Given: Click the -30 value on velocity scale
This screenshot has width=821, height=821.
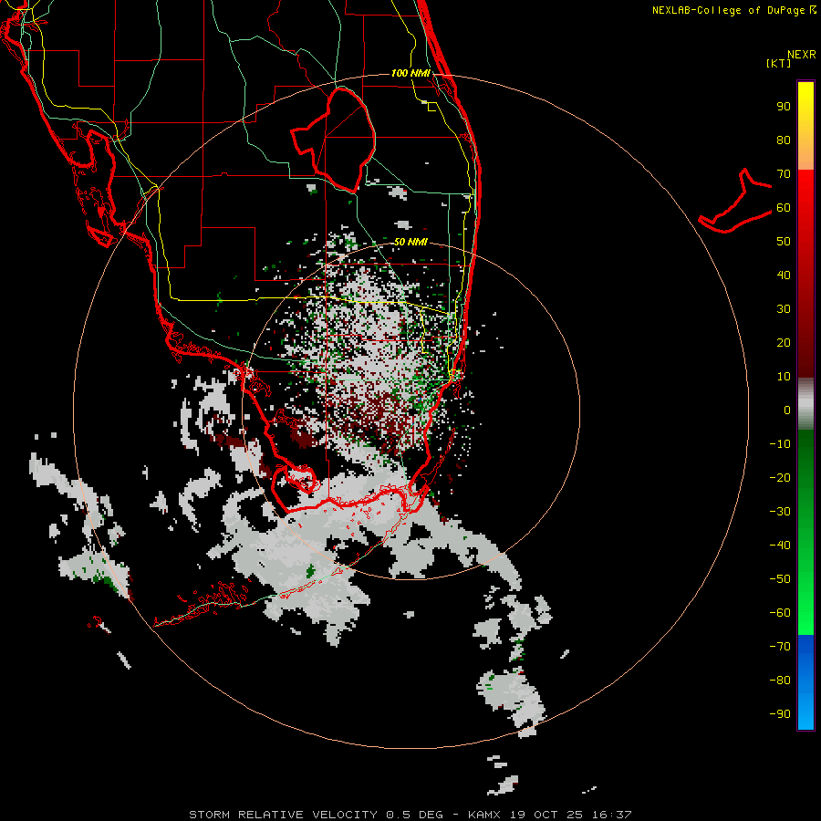Looking at the screenshot, I should coord(780,512).
